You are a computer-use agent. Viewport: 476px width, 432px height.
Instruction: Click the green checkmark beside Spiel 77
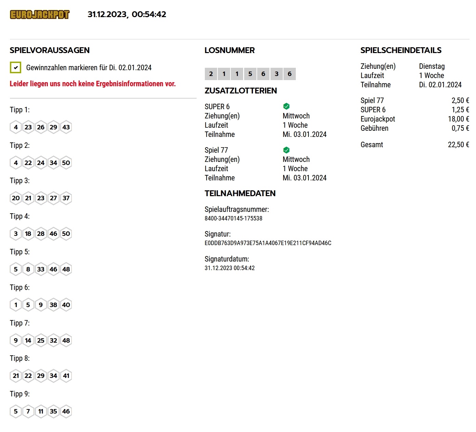click(x=287, y=150)
